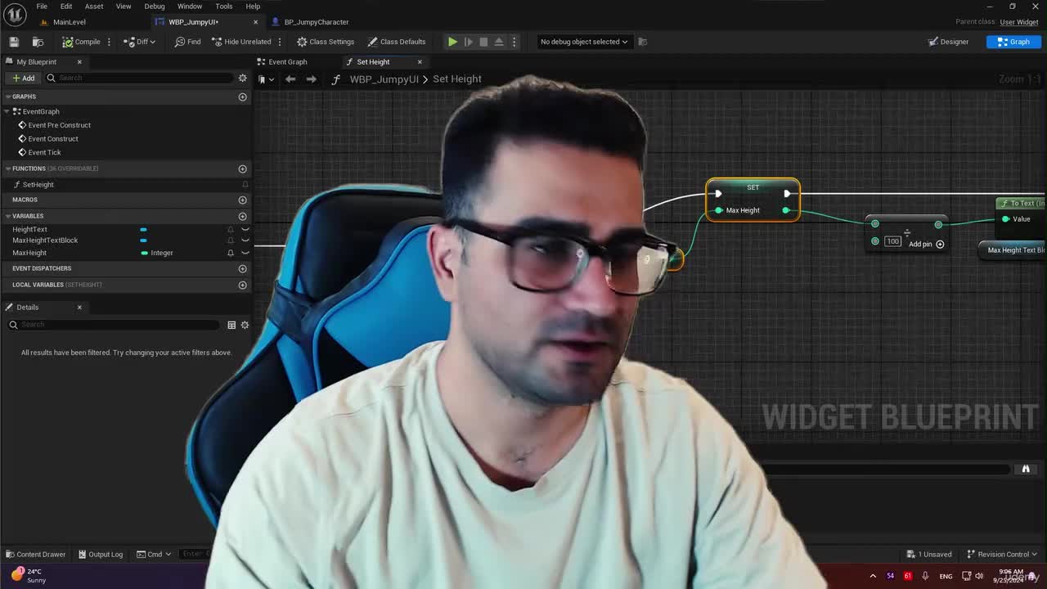The width and height of the screenshot is (1047, 589).
Task: Add a new function
Action: click(242, 169)
